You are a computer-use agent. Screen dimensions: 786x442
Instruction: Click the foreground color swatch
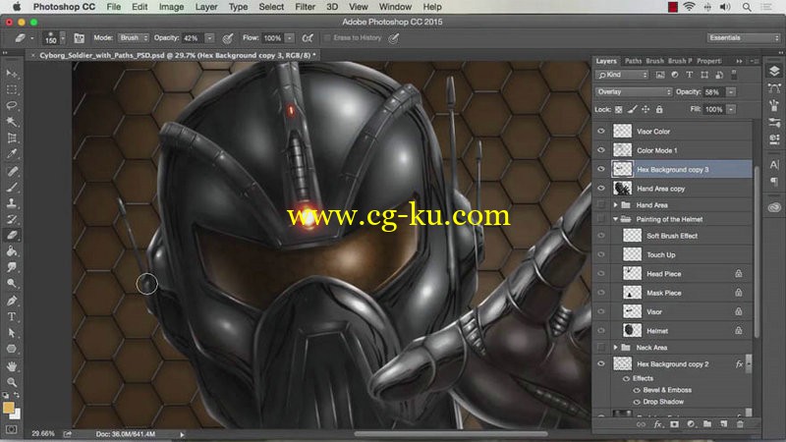[9, 408]
